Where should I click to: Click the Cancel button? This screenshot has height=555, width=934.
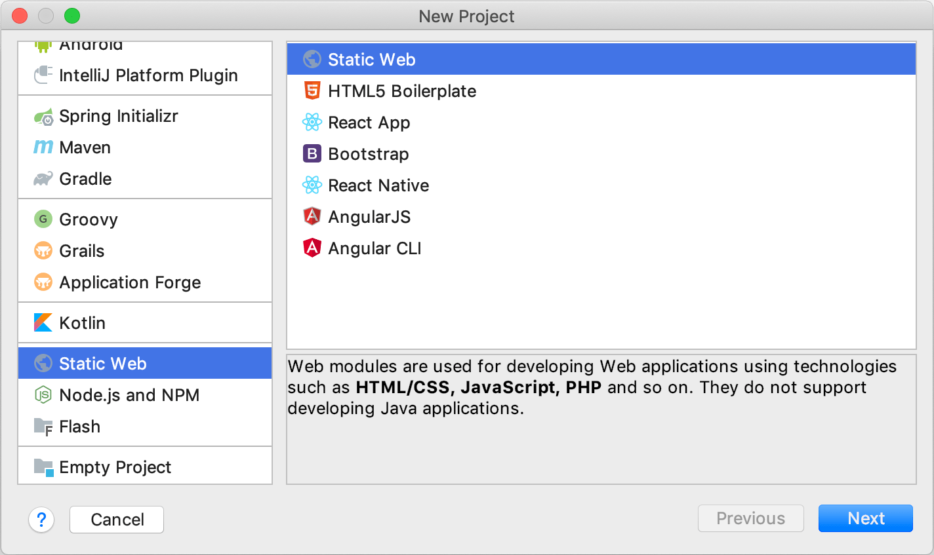point(117,520)
